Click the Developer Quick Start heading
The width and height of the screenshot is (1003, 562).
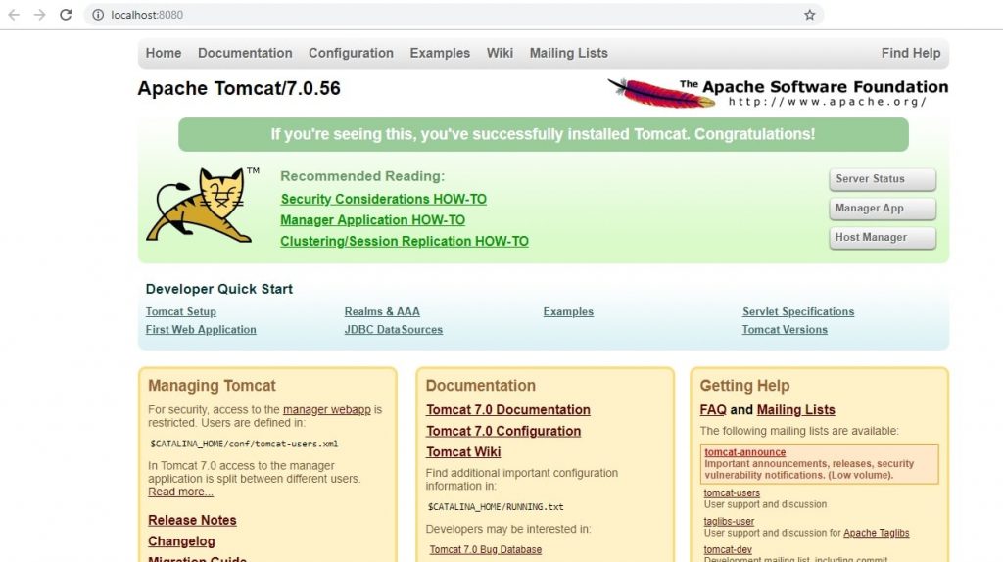218,289
